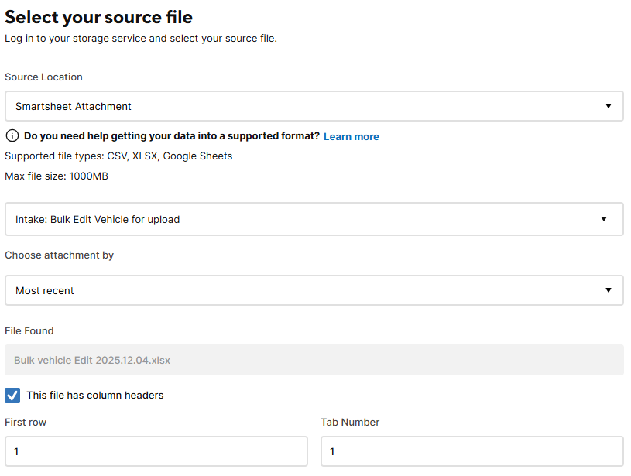Image resolution: width=631 pixels, height=476 pixels.
Task: Click the 'Select your source file' heading
Action: tap(99, 17)
